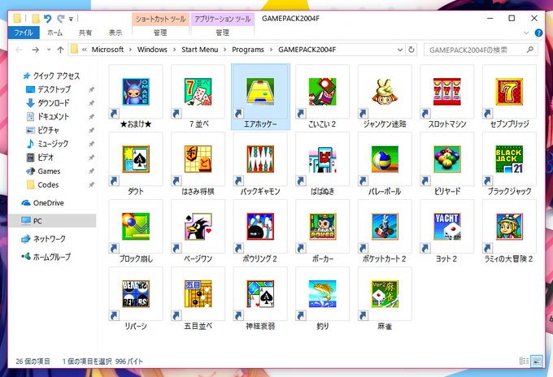
Task: Open the quick access toolbar customize dropdown
Action: pos(71,19)
